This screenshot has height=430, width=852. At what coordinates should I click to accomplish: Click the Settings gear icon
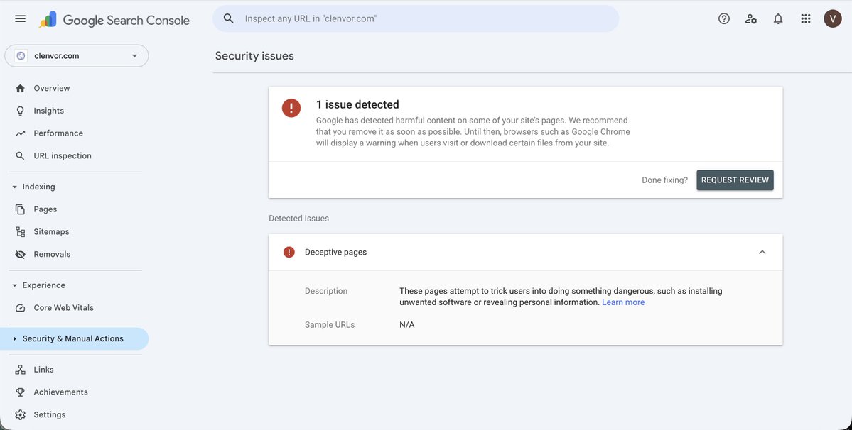[x=20, y=415]
